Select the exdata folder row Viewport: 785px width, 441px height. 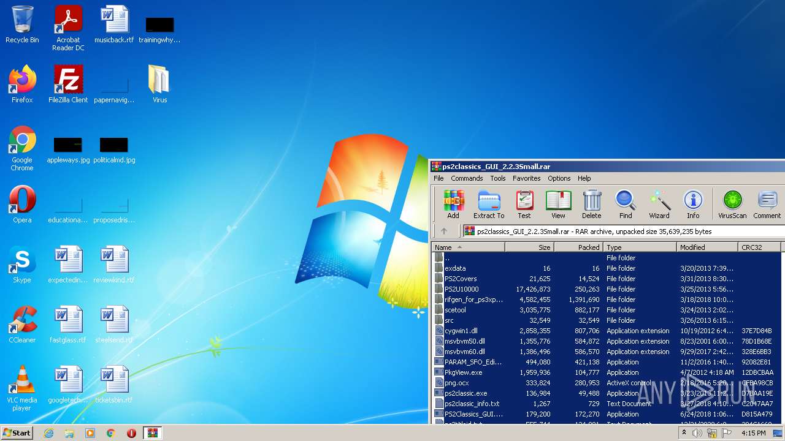coord(607,268)
